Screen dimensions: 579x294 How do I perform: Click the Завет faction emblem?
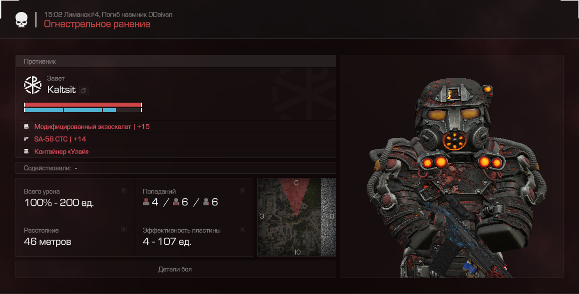pos(32,85)
